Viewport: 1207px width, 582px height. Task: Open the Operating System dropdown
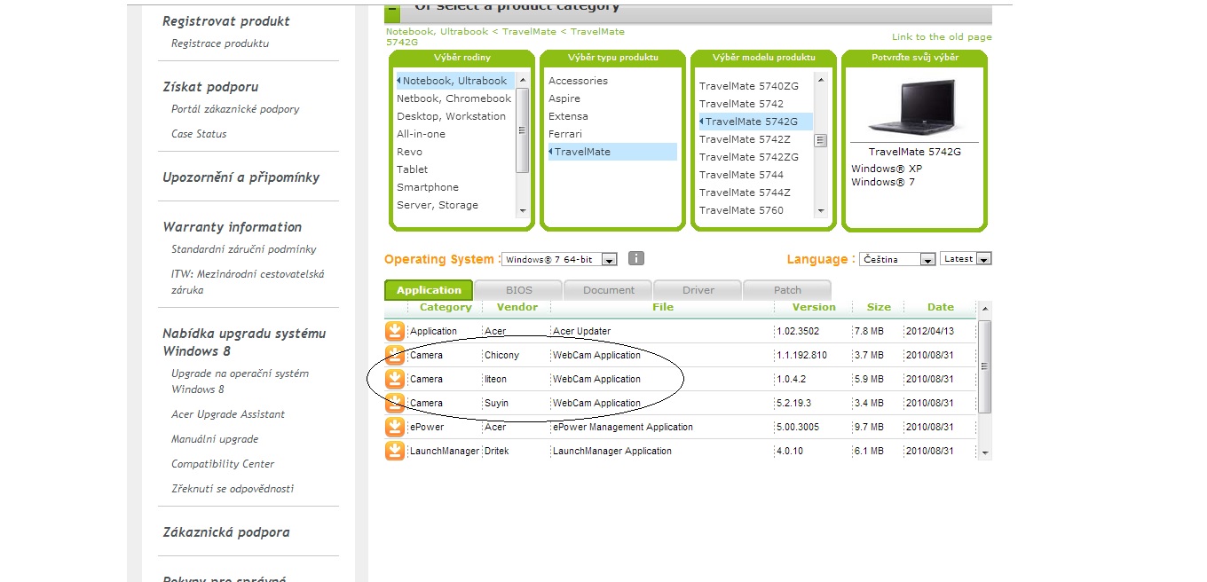click(560, 259)
